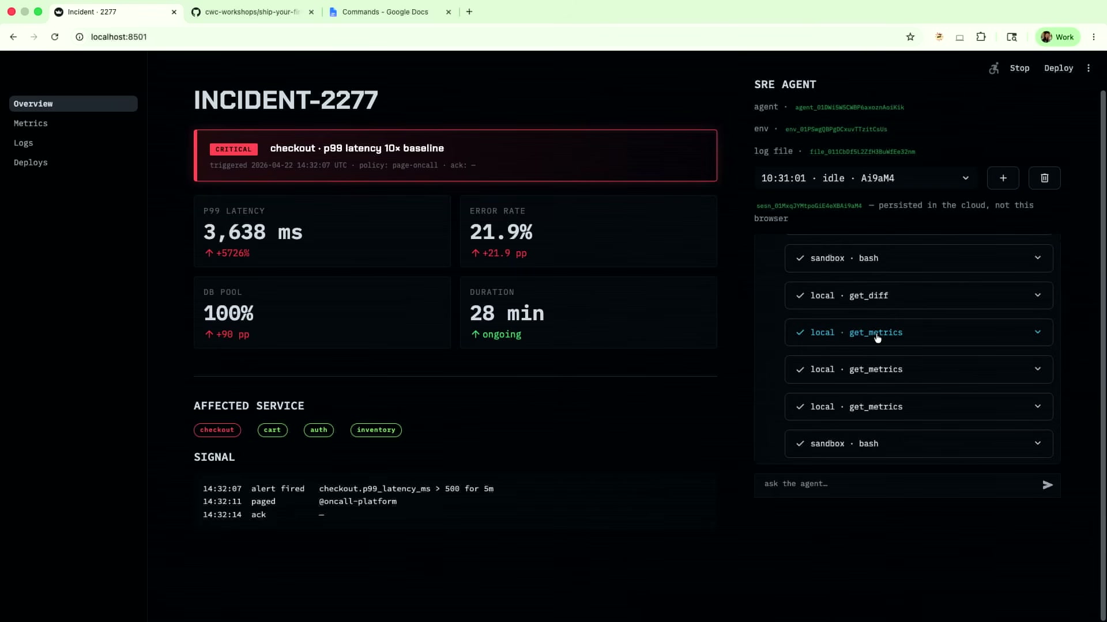Screen dimensions: 1107x622
Task: Open Overview in the sidebar
Action: coord(73,104)
